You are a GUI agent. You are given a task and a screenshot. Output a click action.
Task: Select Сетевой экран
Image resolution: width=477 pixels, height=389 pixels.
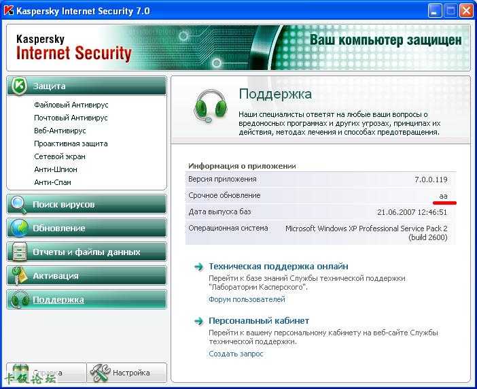point(60,156)
